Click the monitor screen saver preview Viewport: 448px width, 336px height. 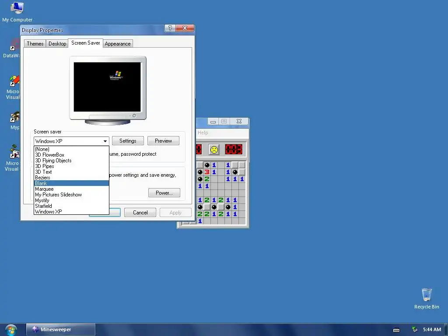(x=107, y=87)
